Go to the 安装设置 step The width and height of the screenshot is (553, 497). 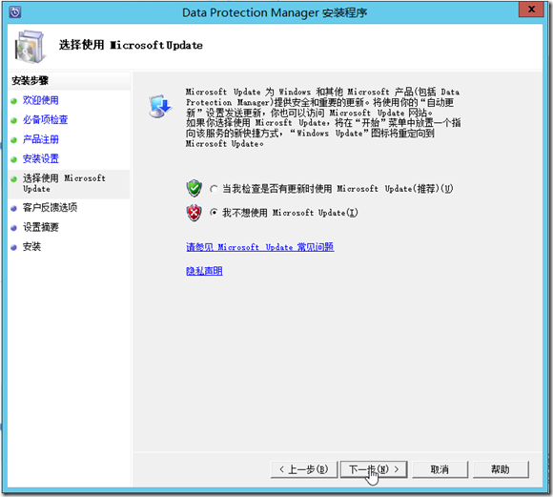click(41, 159)
